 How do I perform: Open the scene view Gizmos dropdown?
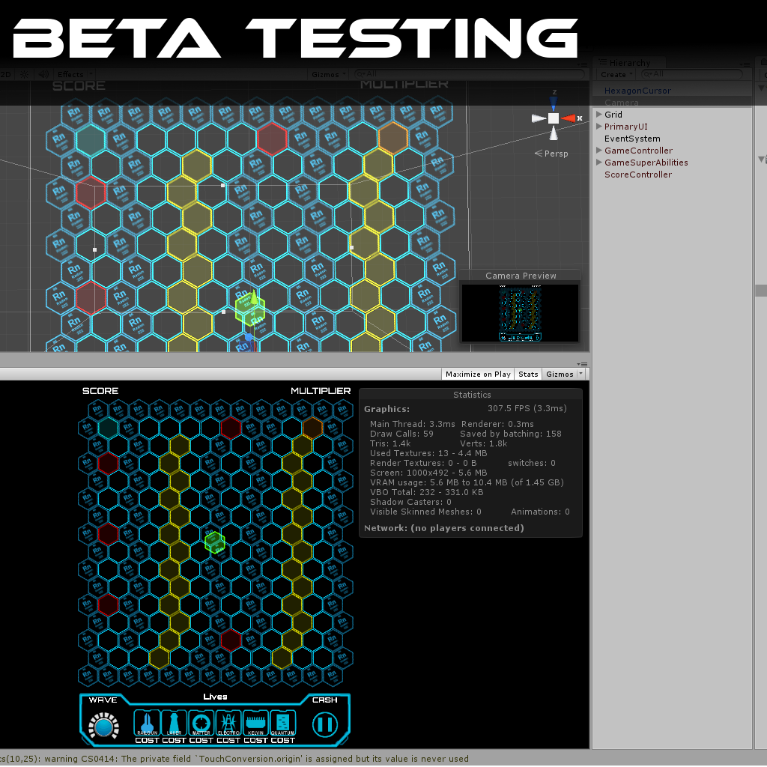point(329,74)
